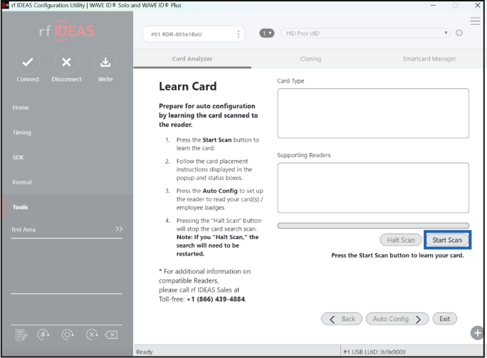Click the Write download icon
The width and height of the screenshot is (487, 358).
[105, 63]
